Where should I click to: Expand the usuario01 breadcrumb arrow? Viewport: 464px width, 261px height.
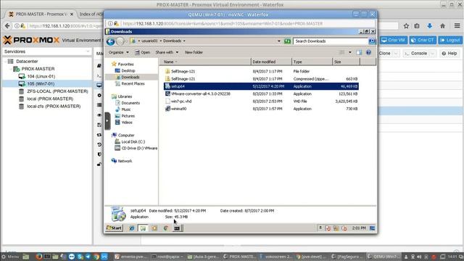pyautogui.click(x=161, y=41)
